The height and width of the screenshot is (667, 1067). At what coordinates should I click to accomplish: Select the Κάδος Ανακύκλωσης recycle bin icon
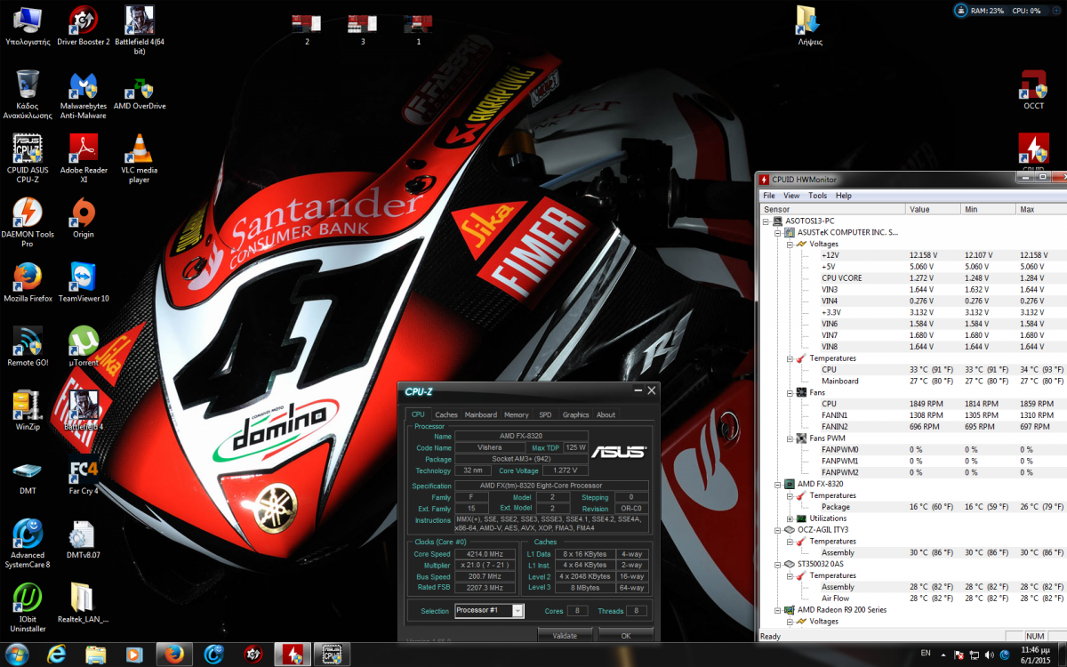pyautogui.click(x=28, y=94)
